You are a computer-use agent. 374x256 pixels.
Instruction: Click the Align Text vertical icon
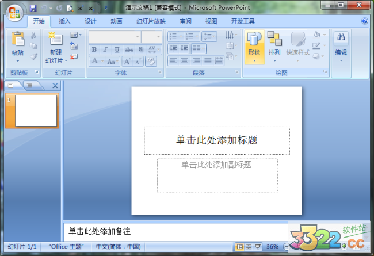[x=231, y=45]
